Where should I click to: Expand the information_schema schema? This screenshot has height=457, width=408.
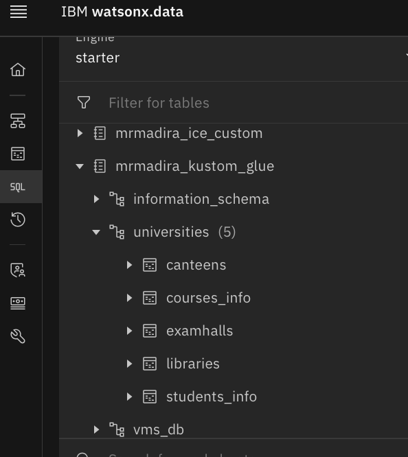(x=96, y=200)
